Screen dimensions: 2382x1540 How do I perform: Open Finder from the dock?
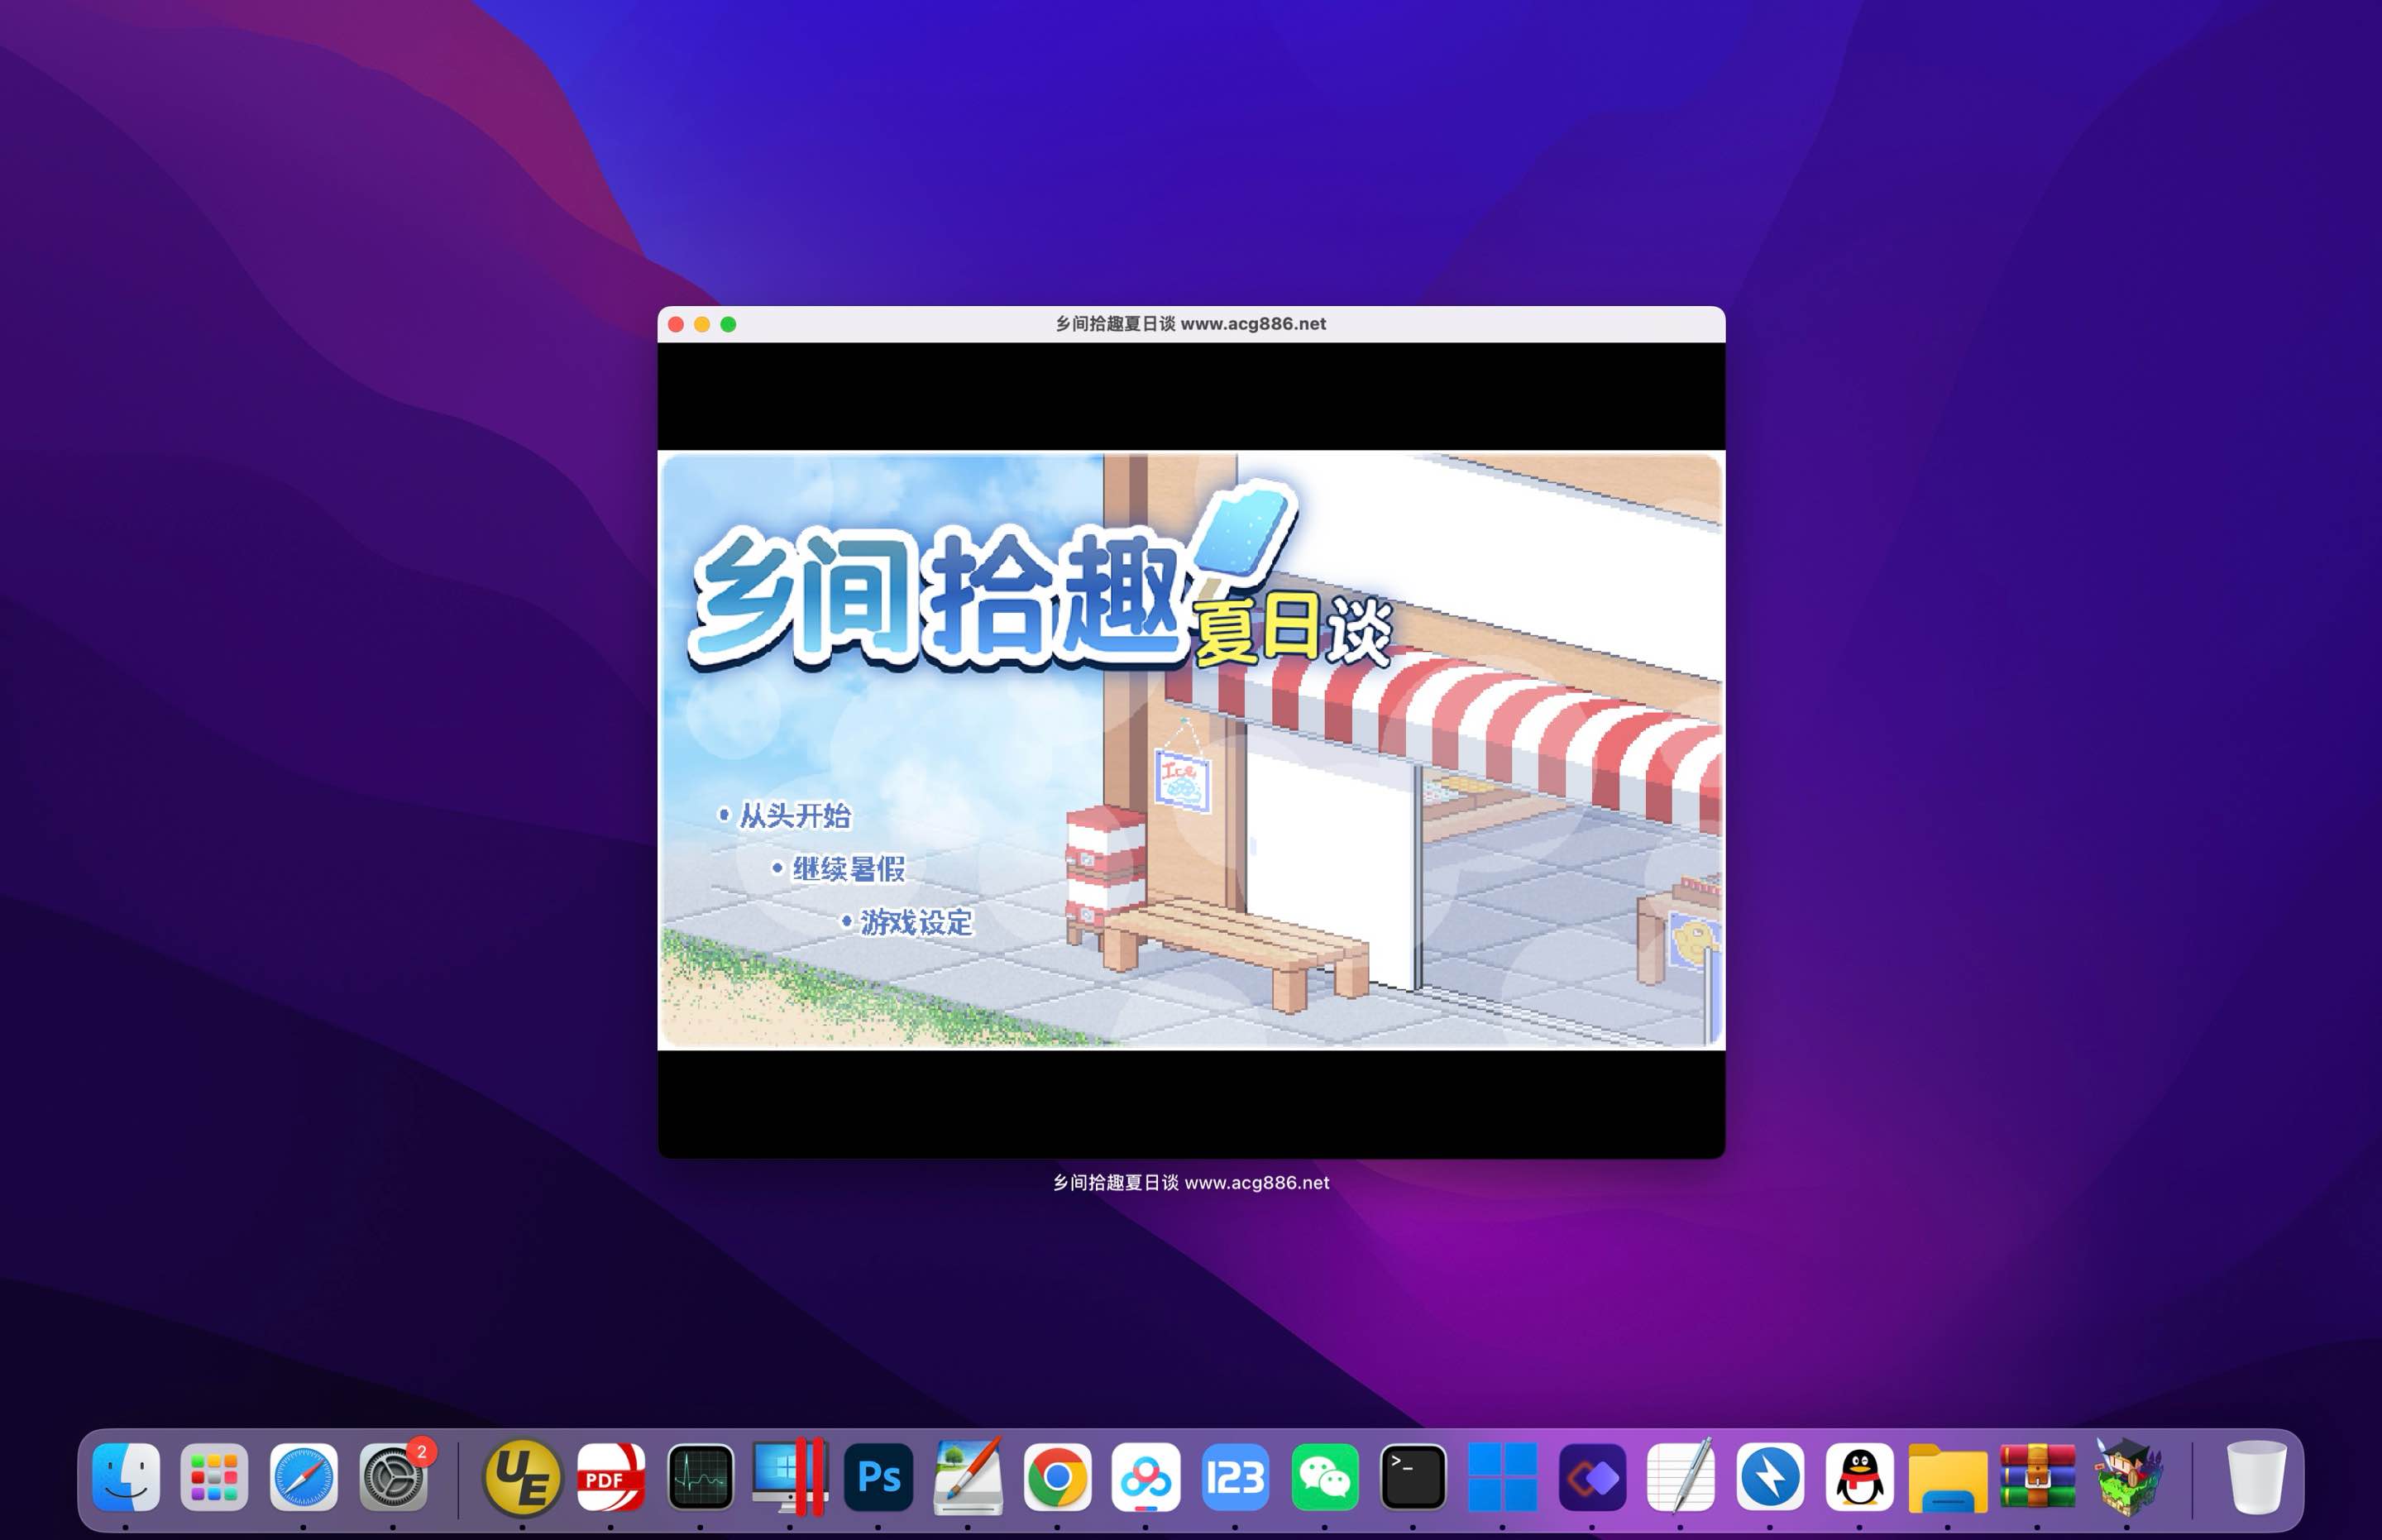pyautogui.click(x=126, y=1476)
